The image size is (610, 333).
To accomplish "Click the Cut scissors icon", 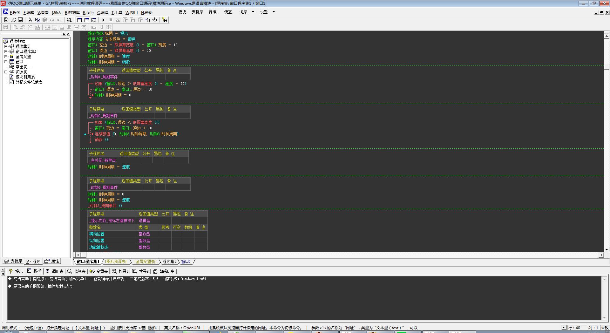I will pyautogui.click(x=30, y=20).
